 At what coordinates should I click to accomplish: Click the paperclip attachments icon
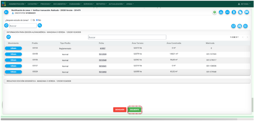(x=234, y=12)
